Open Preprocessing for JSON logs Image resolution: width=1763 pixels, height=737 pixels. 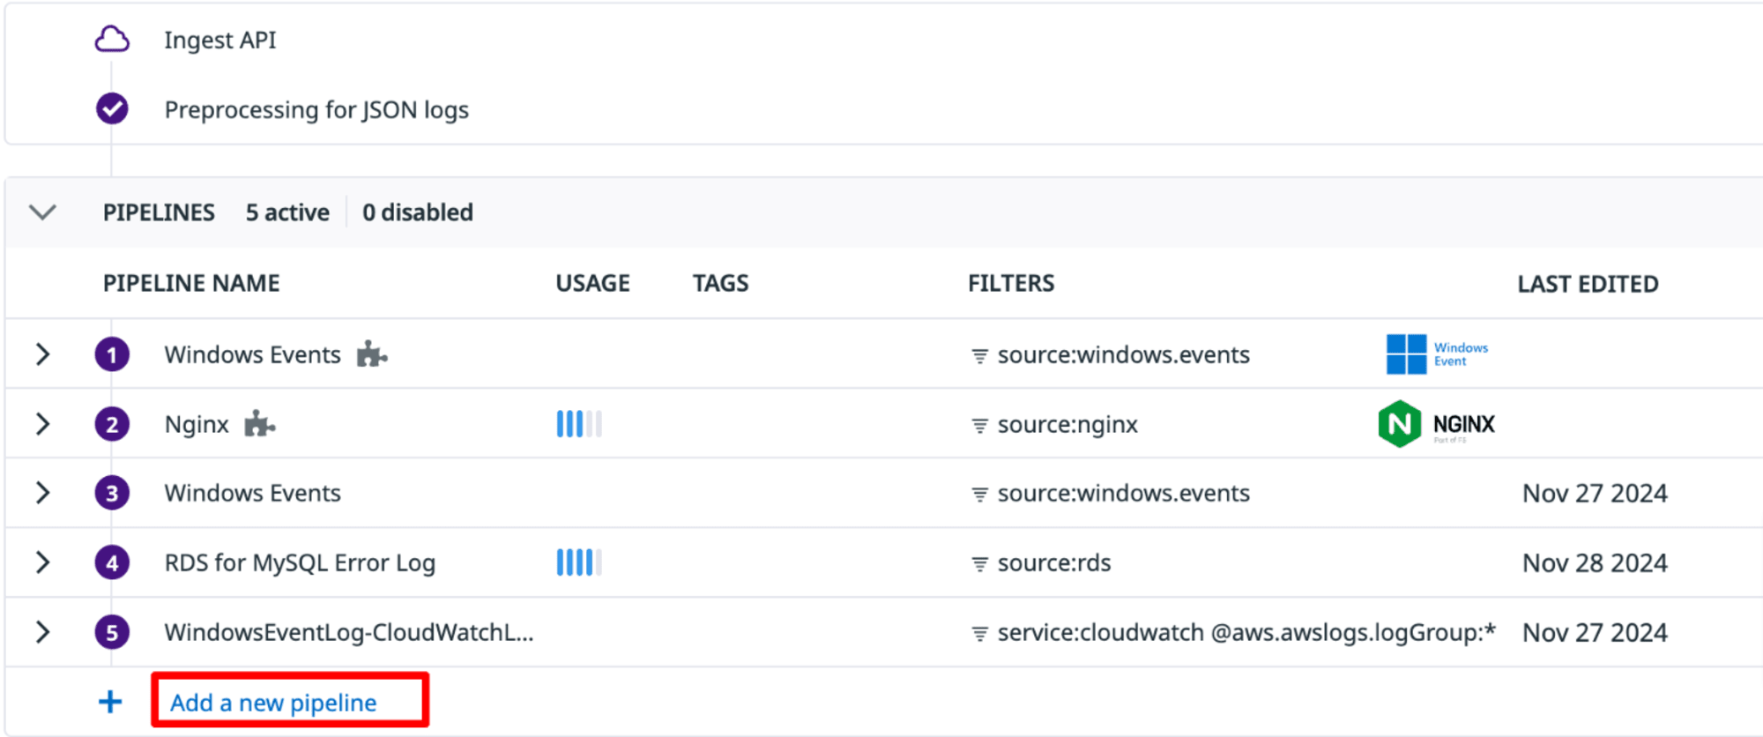click(316, 110)
